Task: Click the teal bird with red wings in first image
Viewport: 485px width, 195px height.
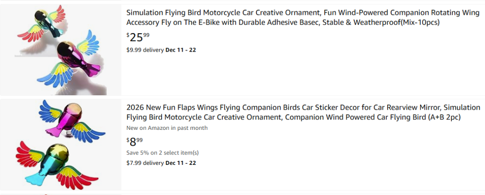Action: pyautogui.click(x=44, y=25)
